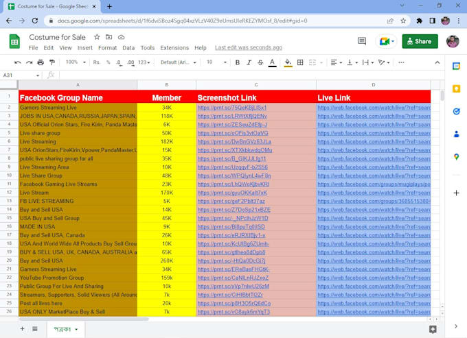Select column B header
This screenshot has width=467, height=338.
pos(166,85)
